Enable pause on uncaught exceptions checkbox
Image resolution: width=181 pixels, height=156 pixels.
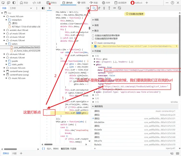[93, 35]
